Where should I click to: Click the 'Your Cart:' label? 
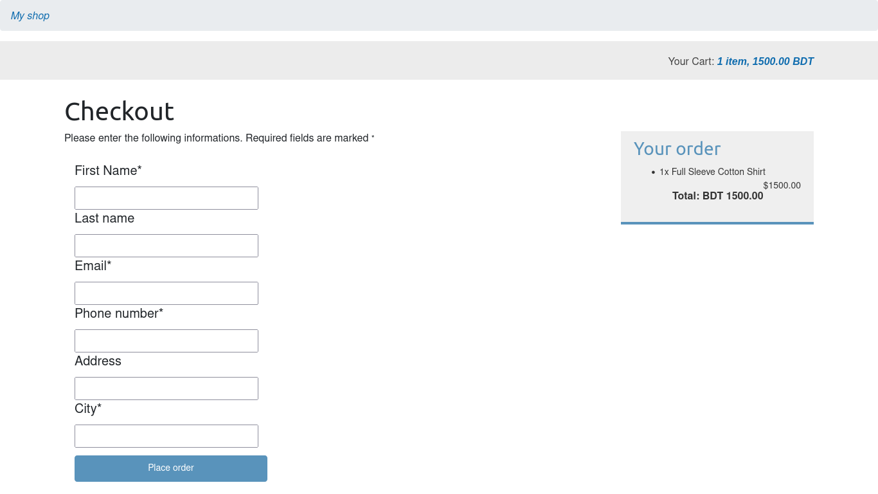point(691,61)
